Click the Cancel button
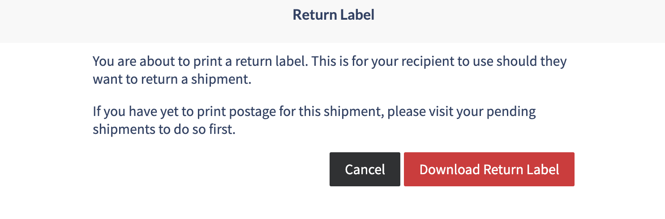 (x=365, y=169)
